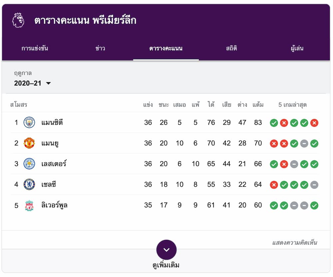Click first last-five result icon in เลสเตอร์ row
The width and height of the screenshot is (333, 277).
pyautogui.click(x=274, y=164)
